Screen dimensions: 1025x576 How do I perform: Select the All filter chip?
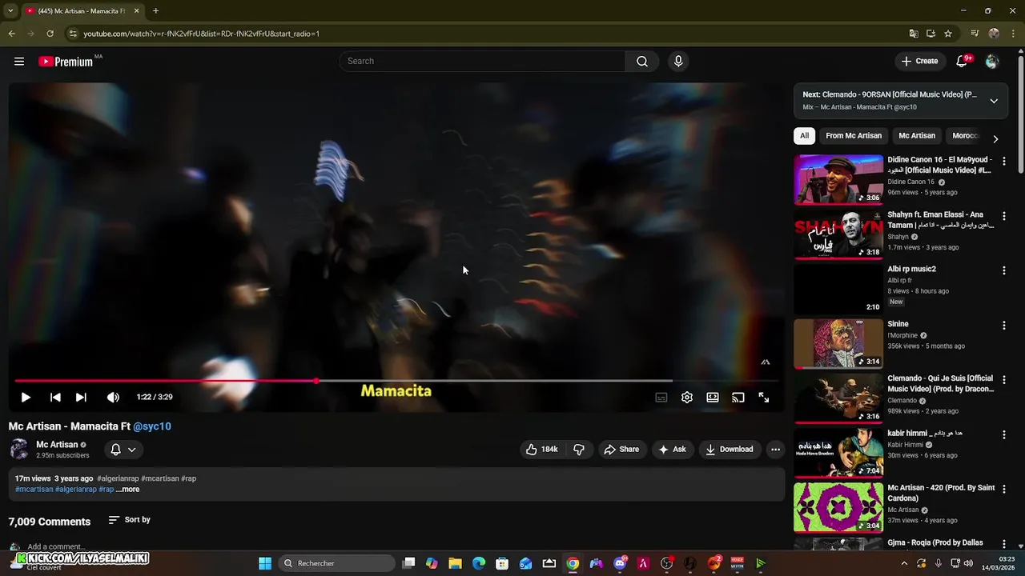point(804,136)
